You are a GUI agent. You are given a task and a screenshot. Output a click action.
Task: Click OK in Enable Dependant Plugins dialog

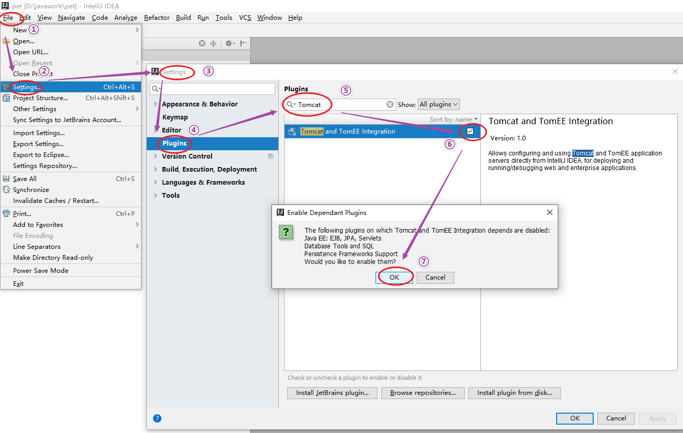(x=394, y=278)
